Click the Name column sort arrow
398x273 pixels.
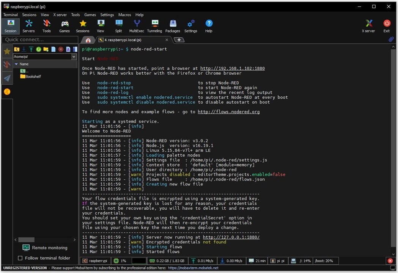tap(16, 64)
